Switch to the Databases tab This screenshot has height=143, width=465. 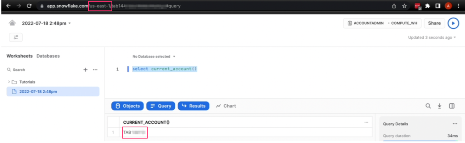point(48,56)
